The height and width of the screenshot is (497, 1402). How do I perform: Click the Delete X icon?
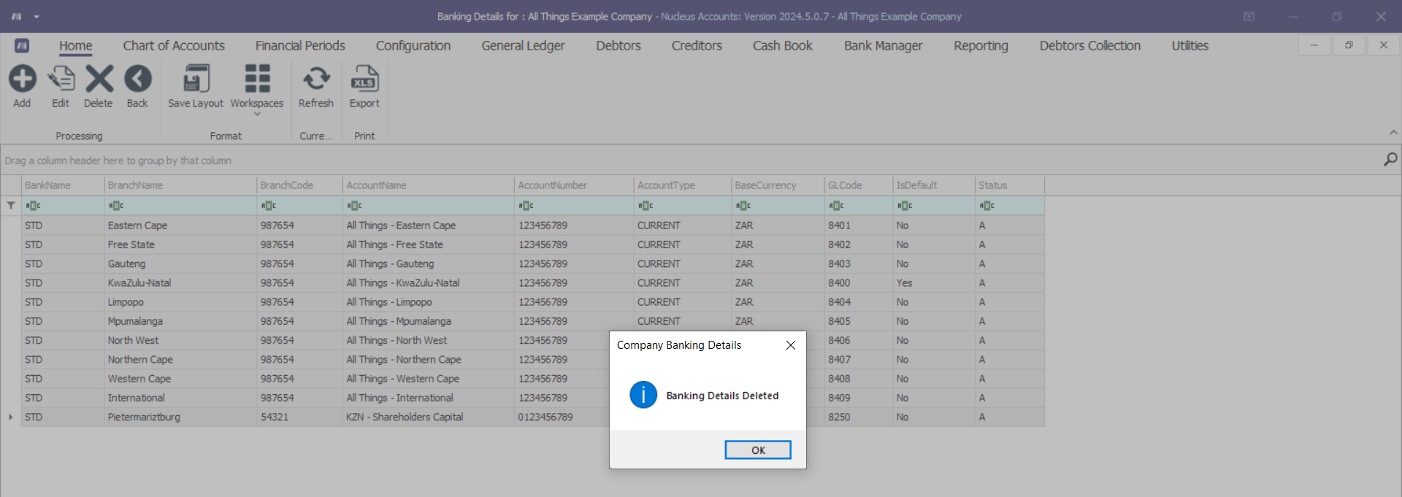pyautogui.click(x=99, y=79)
